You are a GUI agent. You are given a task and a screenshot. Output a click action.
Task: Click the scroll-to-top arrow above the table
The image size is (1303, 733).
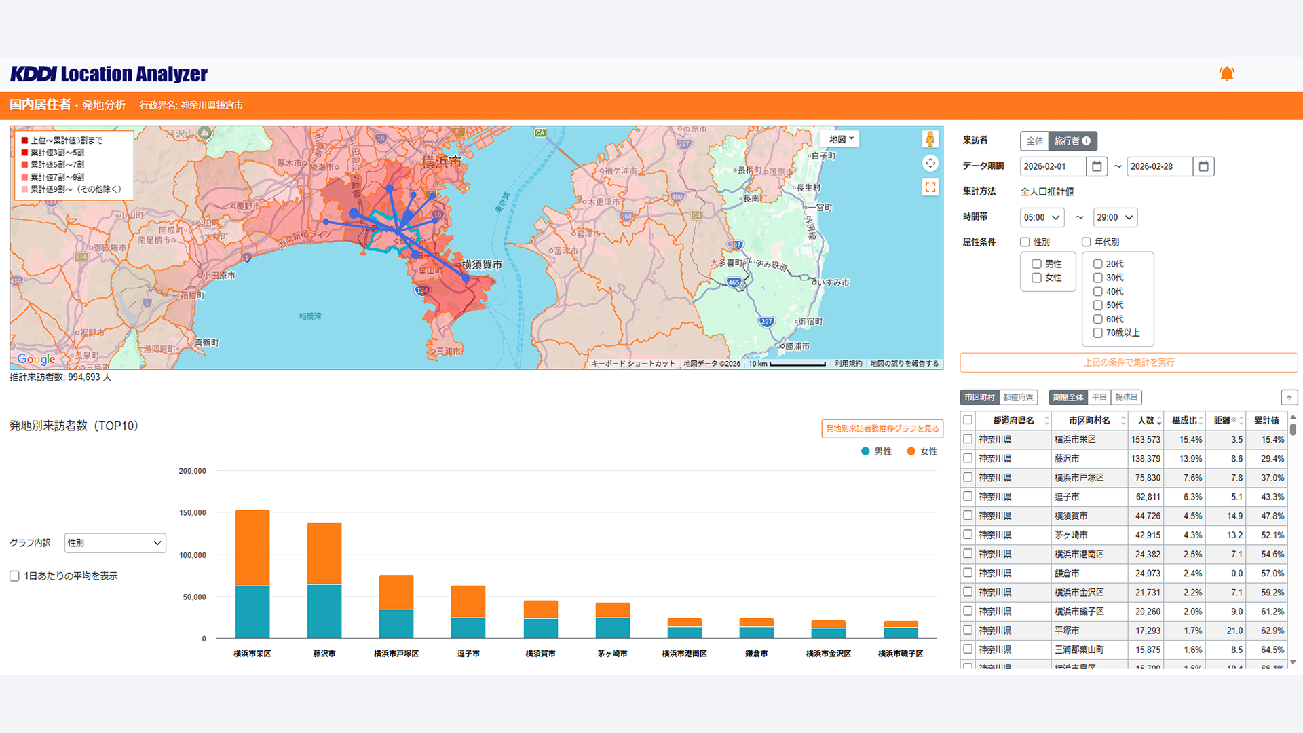[1289, 398]
